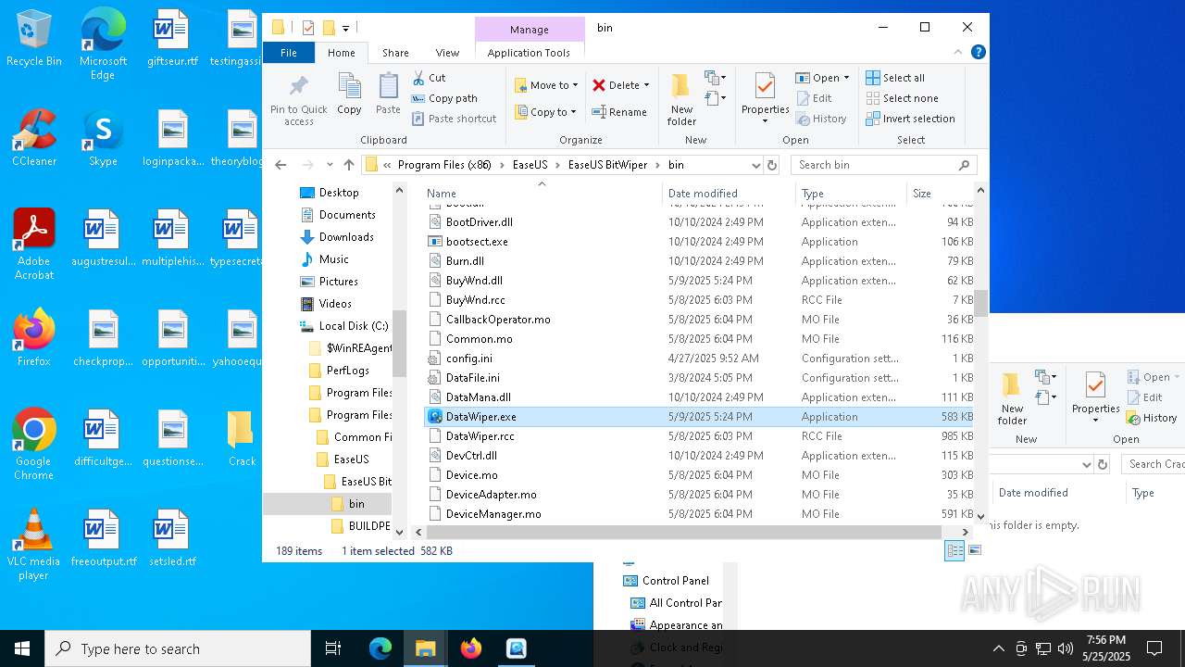Open ribbon Help question mark
Screen dimensions: 1185x667
point(978,53)
